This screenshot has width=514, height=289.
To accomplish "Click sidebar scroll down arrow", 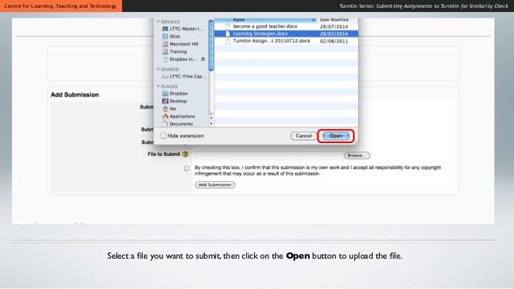I will (211, 124).
